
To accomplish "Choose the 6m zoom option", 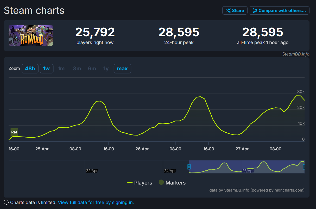I will [92, 69].
